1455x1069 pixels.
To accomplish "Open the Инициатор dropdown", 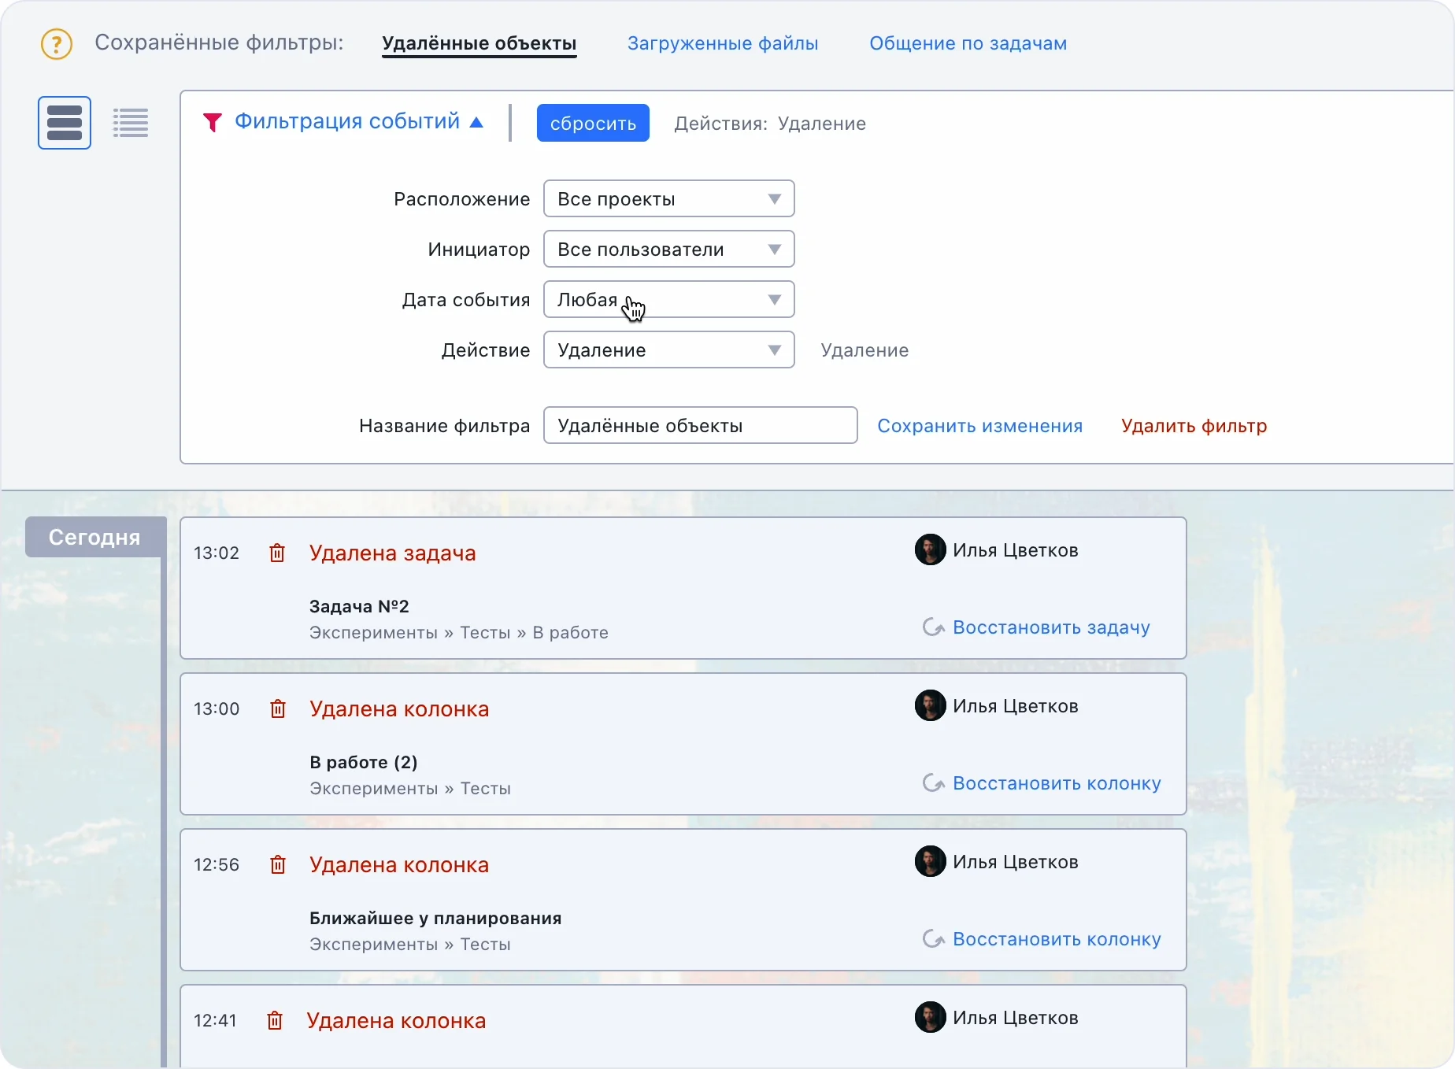I will (x=668, y=250).
